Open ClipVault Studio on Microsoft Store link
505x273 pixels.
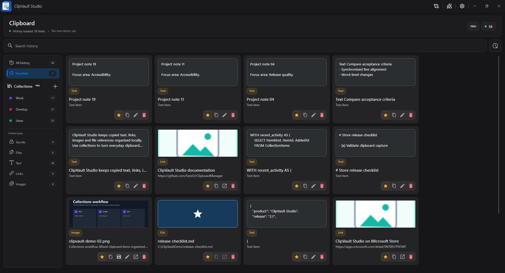tap(402, 257)
